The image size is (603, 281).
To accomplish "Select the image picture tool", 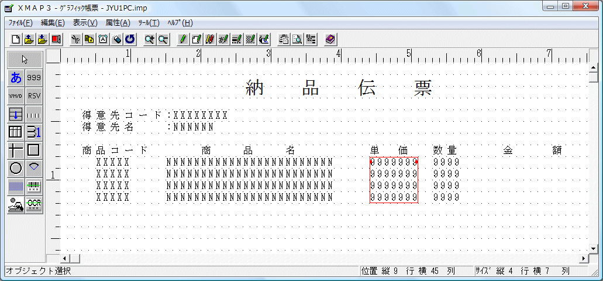I will tap(16, 204).
